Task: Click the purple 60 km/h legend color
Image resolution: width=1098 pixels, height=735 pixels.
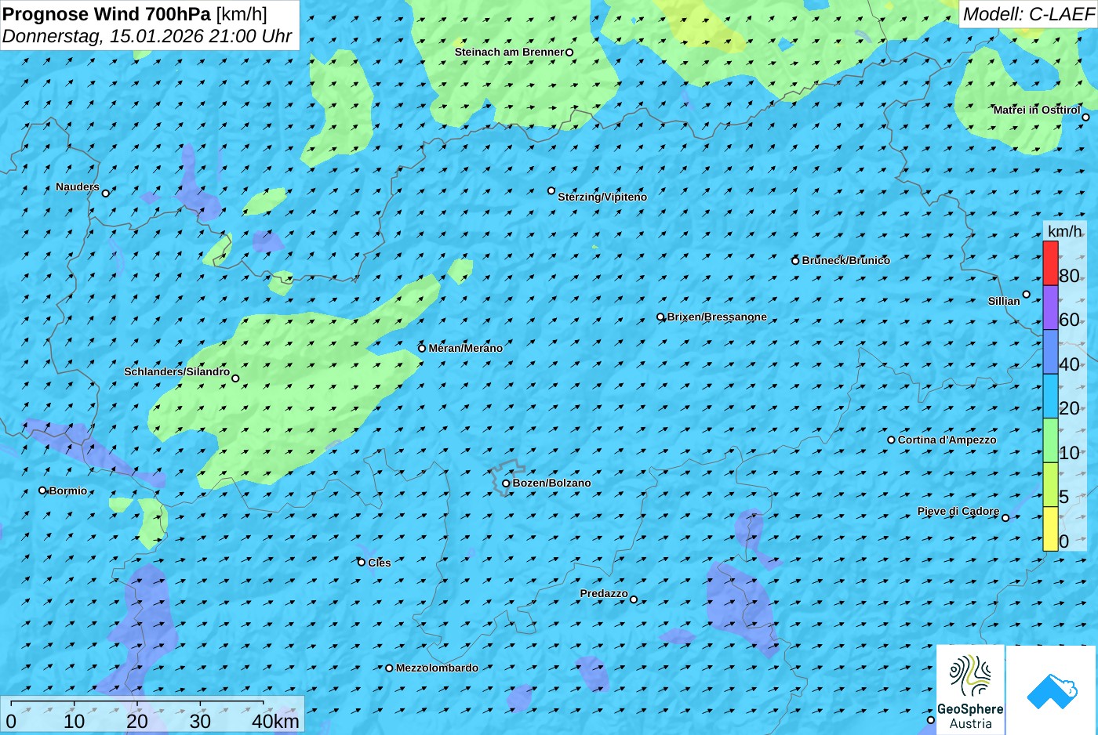Action: [1050, 307]
